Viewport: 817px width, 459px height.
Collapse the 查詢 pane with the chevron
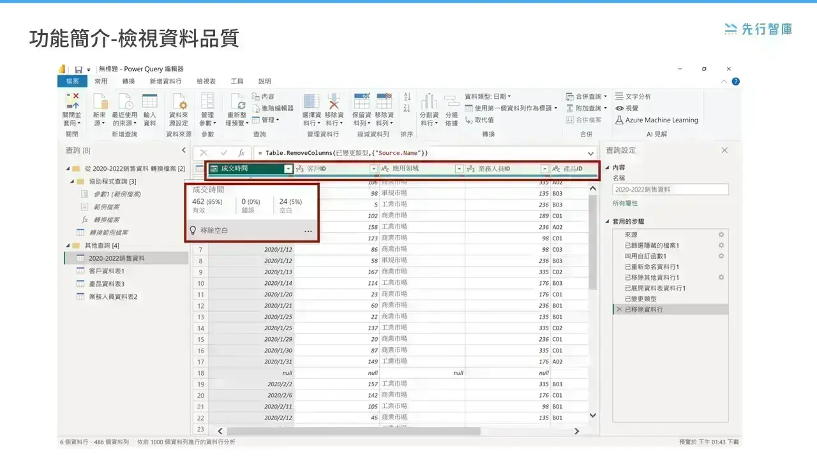(184, 150)
